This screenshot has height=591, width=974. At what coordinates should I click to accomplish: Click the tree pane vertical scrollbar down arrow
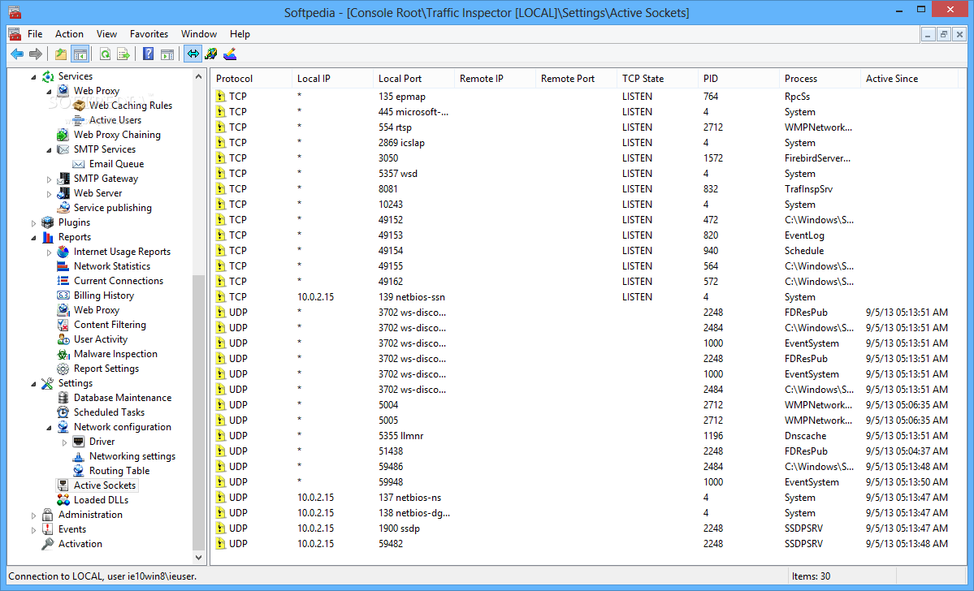point(199,558)
